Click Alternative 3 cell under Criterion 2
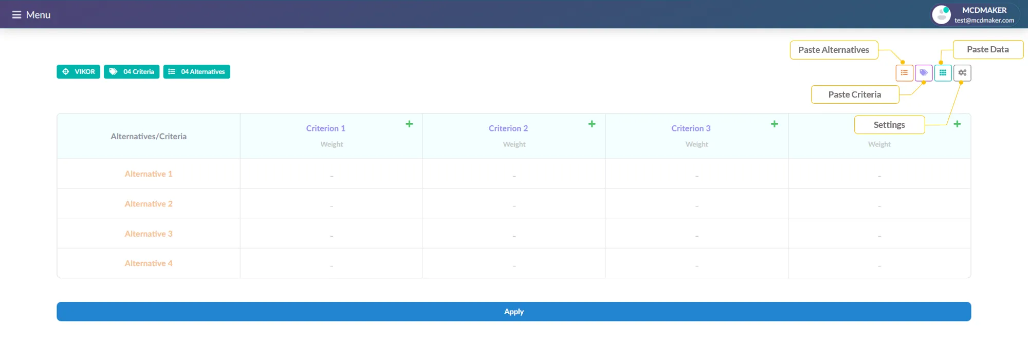Viewport: 1028px width, 343px height. tap(514, 234)
